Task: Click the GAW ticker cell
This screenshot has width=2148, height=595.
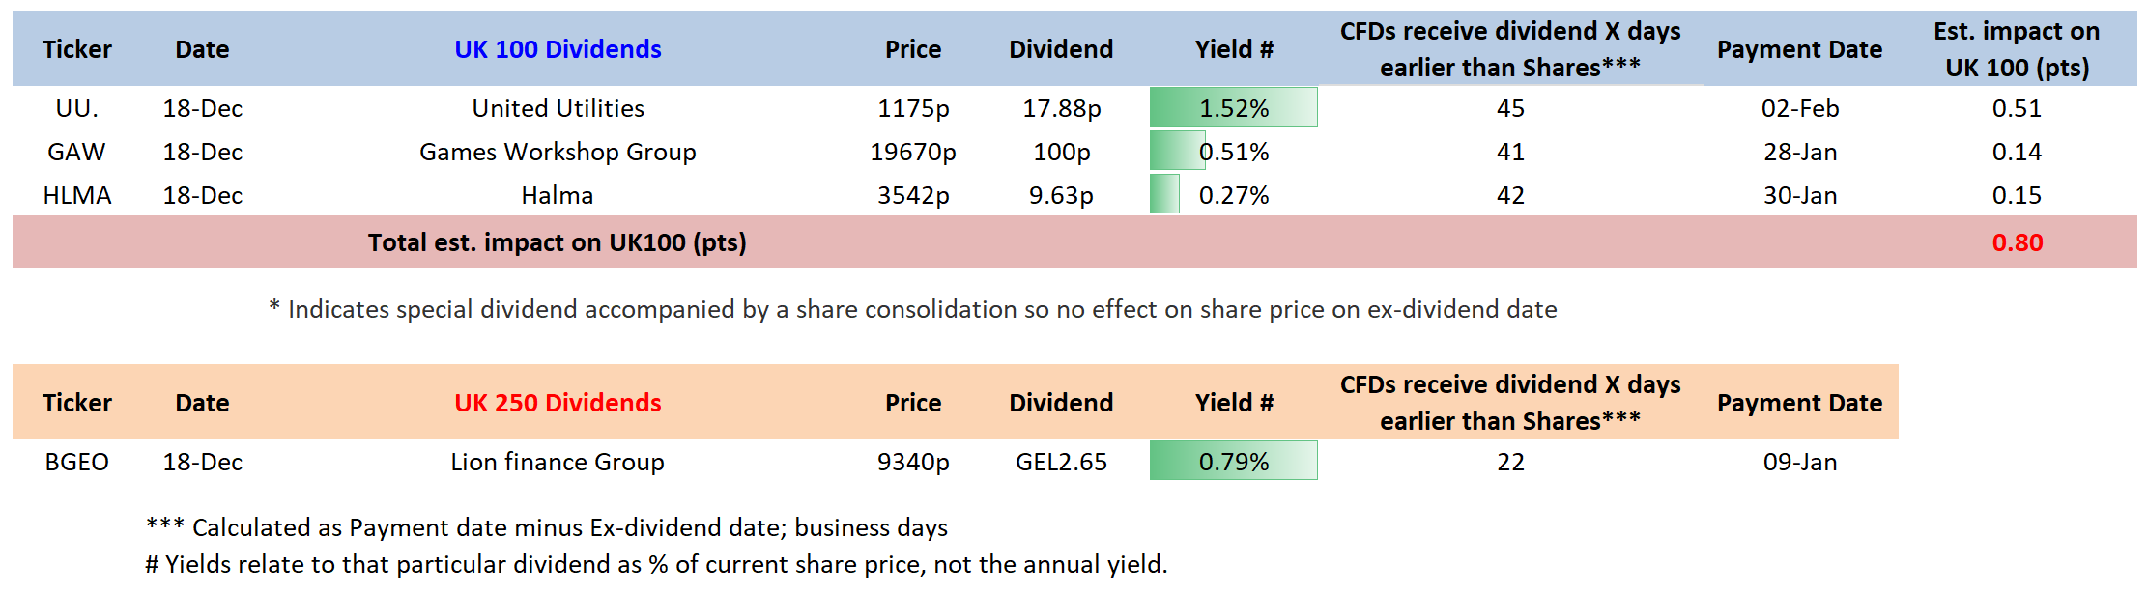Action: [77, 152]
